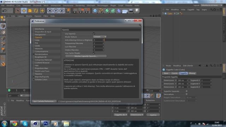Viewport: 226px width, 127px height.
Task: Toggle the X axis lock
Action: (x=50, y=11)
